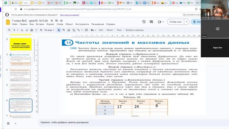229x129 pixels.
Task: Click the Фон background button
Action: click(101, 30)
